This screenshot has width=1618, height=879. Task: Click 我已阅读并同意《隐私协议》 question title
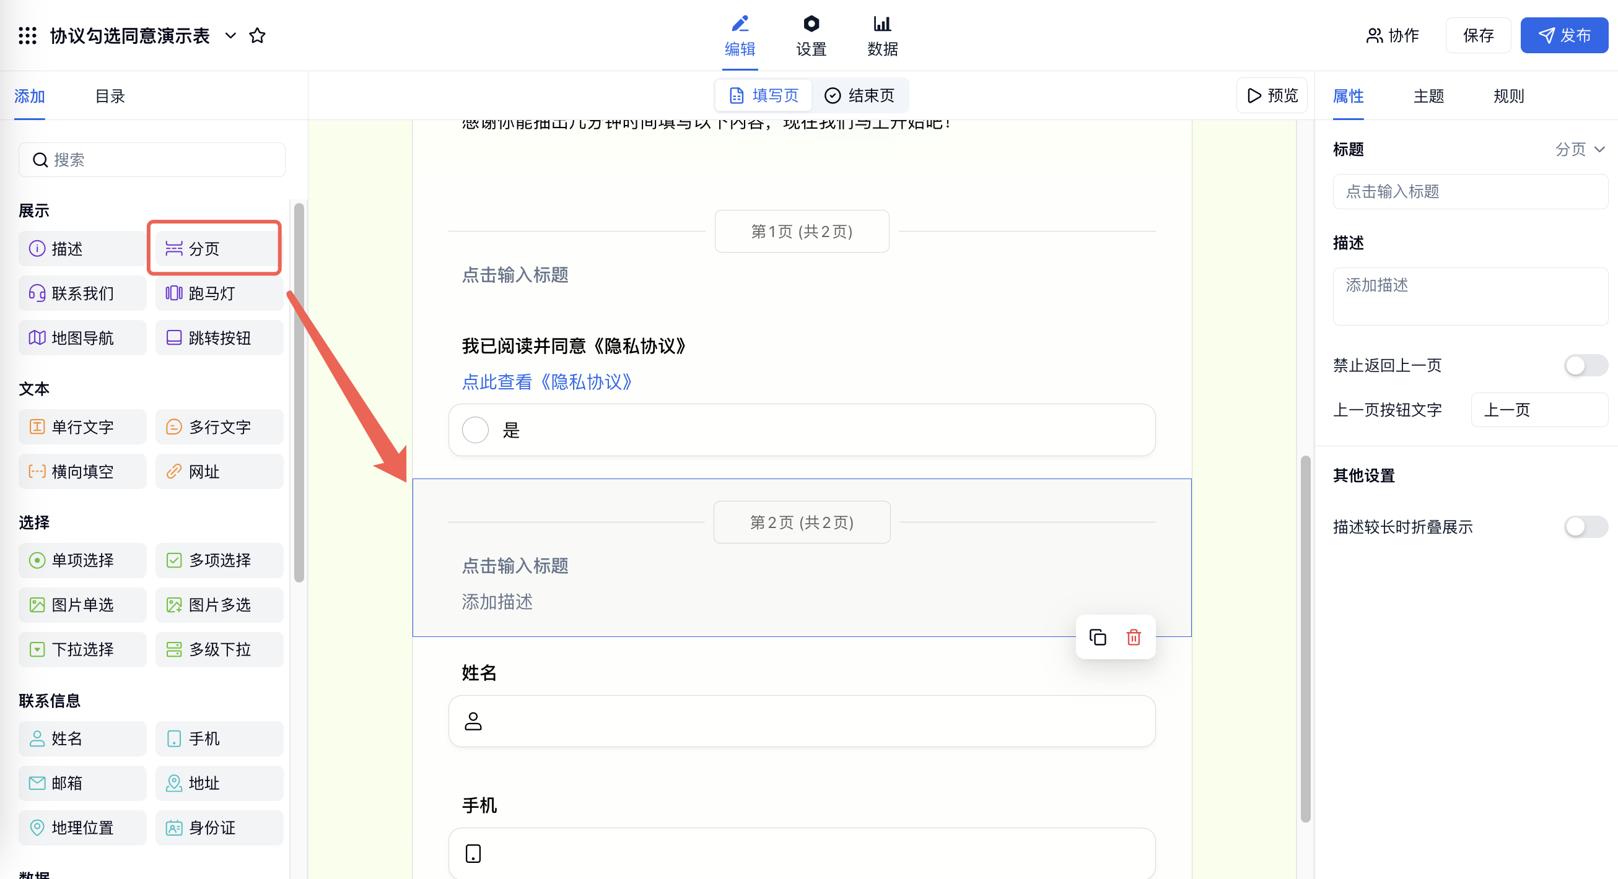click(574, 346)
